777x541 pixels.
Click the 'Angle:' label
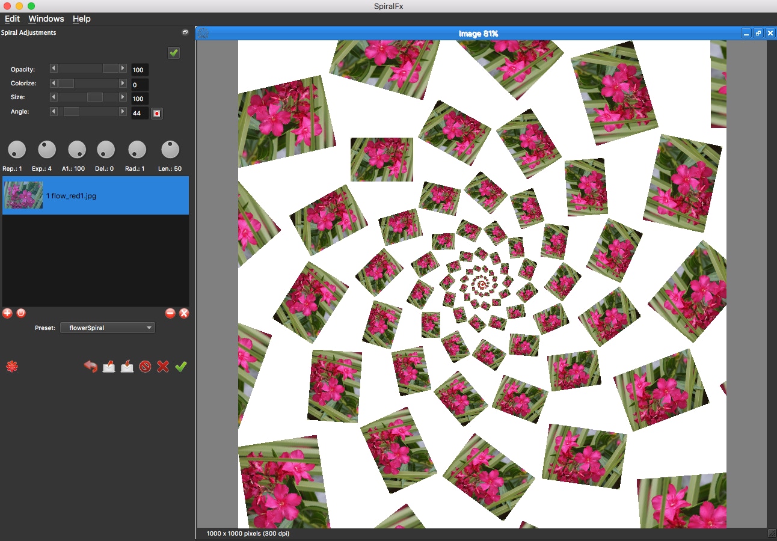[x=20, y=111]
